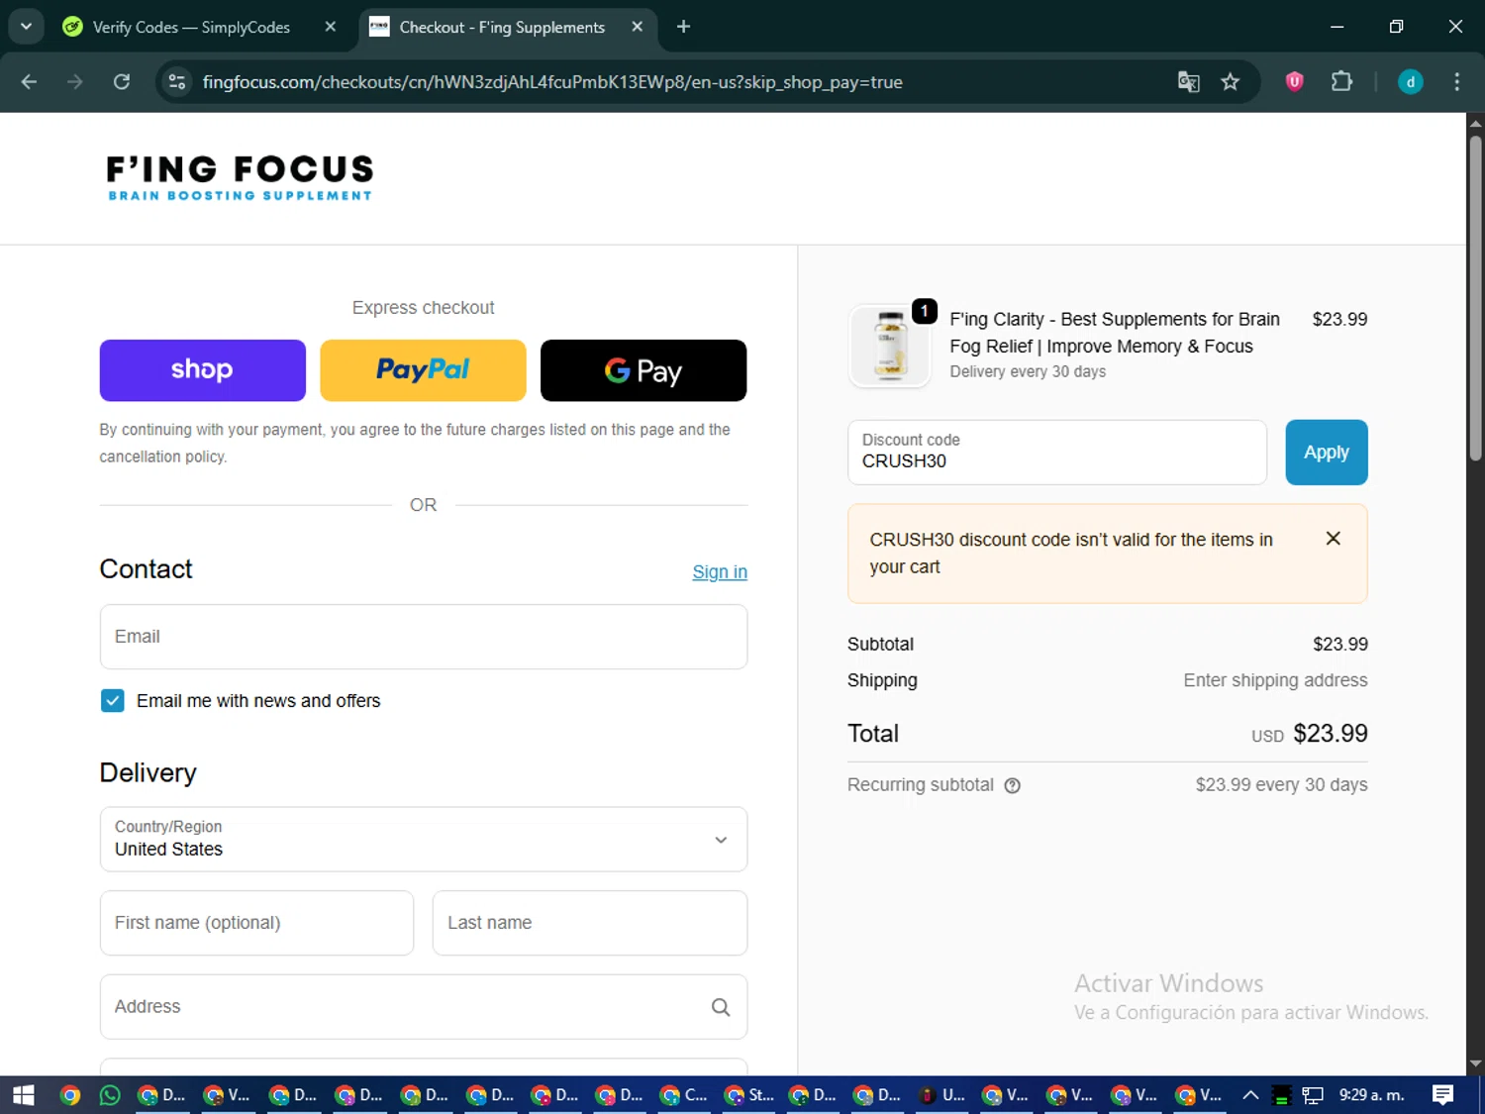Close the Verify Codes — SimplyCodes tab
Viewport: 1485px width, 1114px height.
click(x=331, y=27)
